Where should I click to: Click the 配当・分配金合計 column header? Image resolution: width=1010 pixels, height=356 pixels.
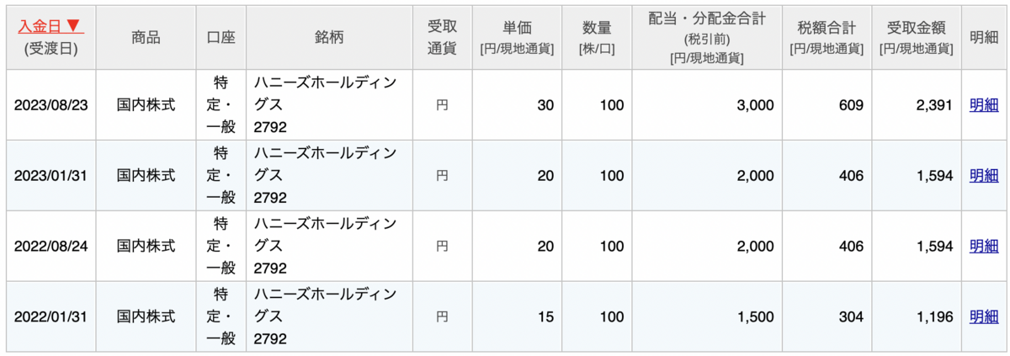tap(707, 38)
